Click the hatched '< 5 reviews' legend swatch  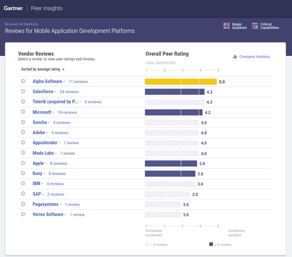click(147, 244)
